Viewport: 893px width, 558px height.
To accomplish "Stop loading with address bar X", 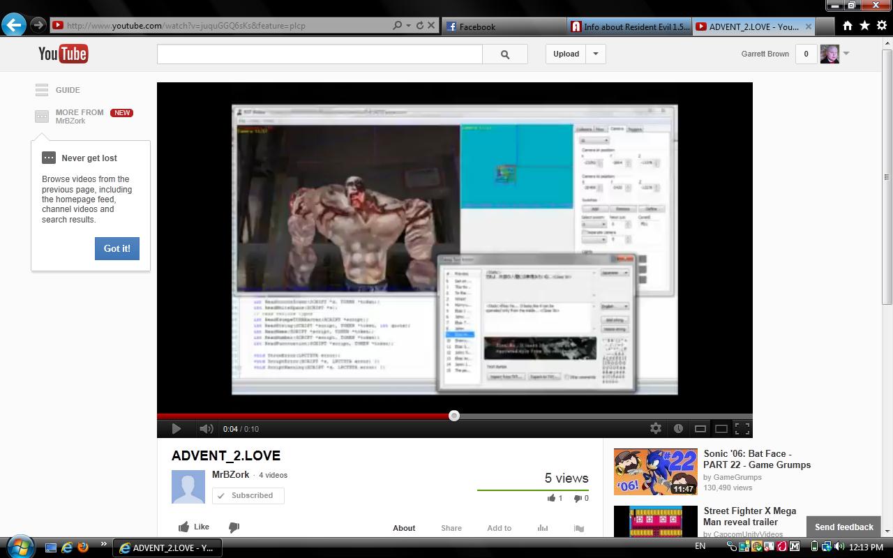I will click(431, 25).
